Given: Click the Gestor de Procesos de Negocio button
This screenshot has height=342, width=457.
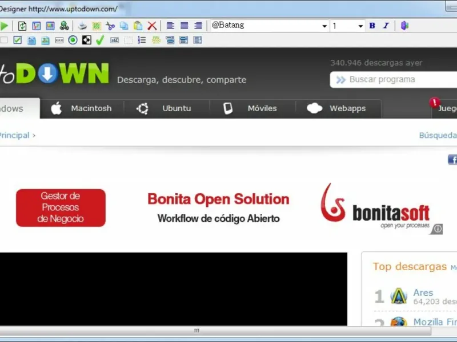Looking at the screenshot, I should click(x=61, y=207).
